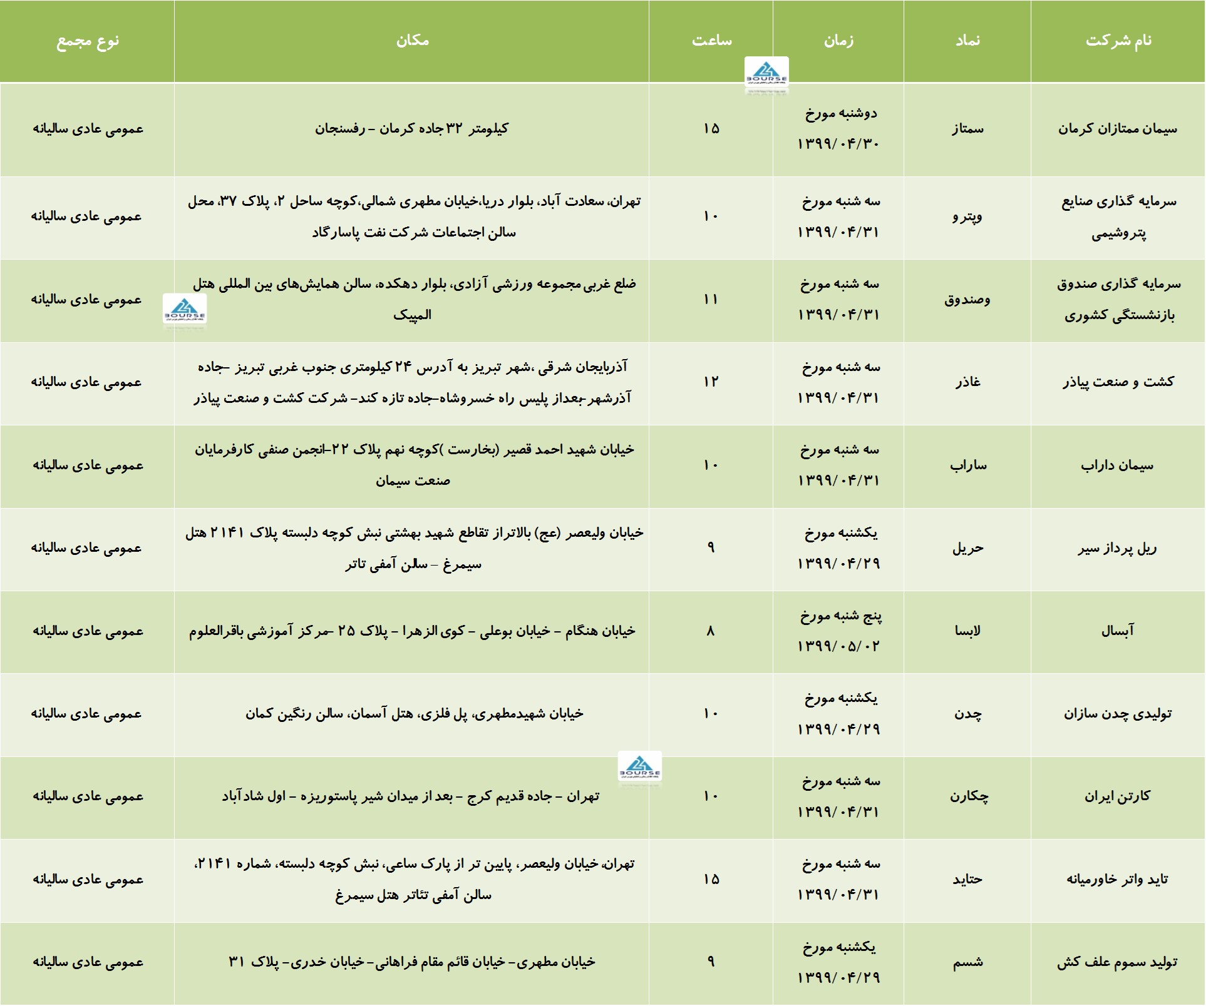The height and width of the screenshot is (1006, 1206).
Task: Select address starting 'خیابان هنگام'
Action: 412,631
